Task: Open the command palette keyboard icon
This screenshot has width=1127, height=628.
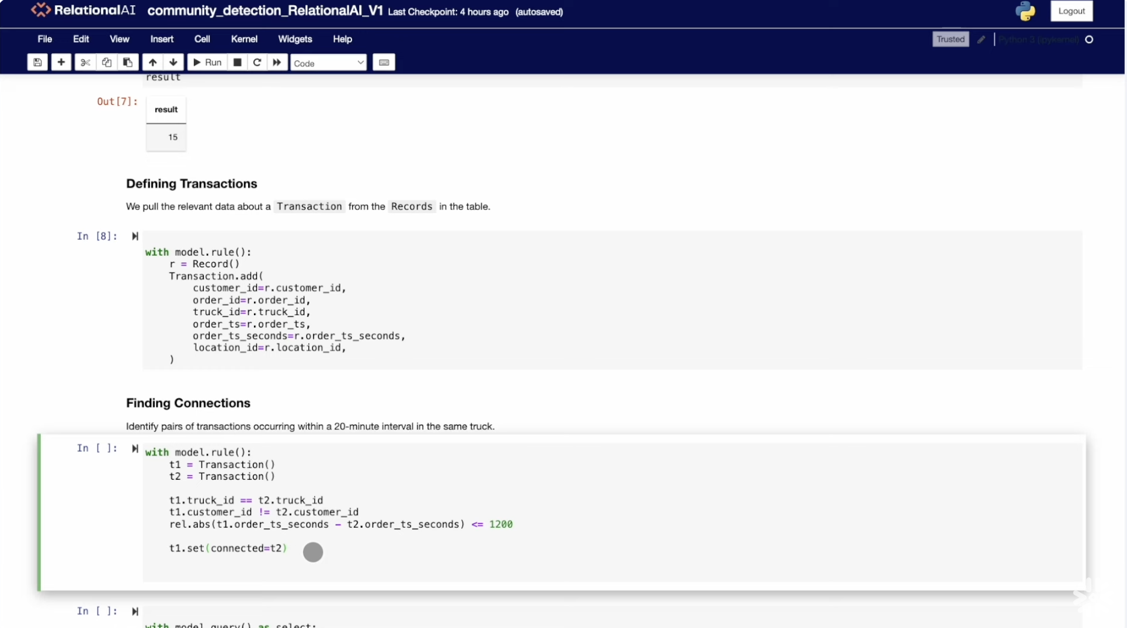Action: click(384, 62)
